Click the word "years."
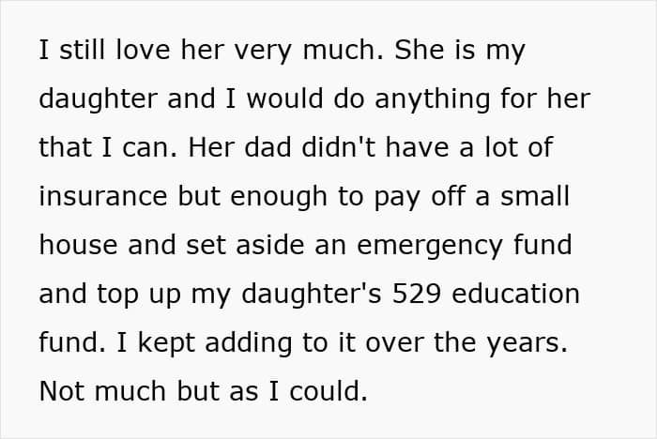The width and height of the screenshot is (657, 439). click(527, 344)
